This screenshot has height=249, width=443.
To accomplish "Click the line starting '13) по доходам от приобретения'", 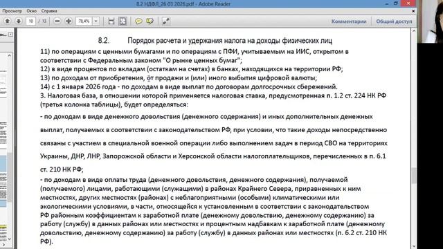I will click(179, 78).
